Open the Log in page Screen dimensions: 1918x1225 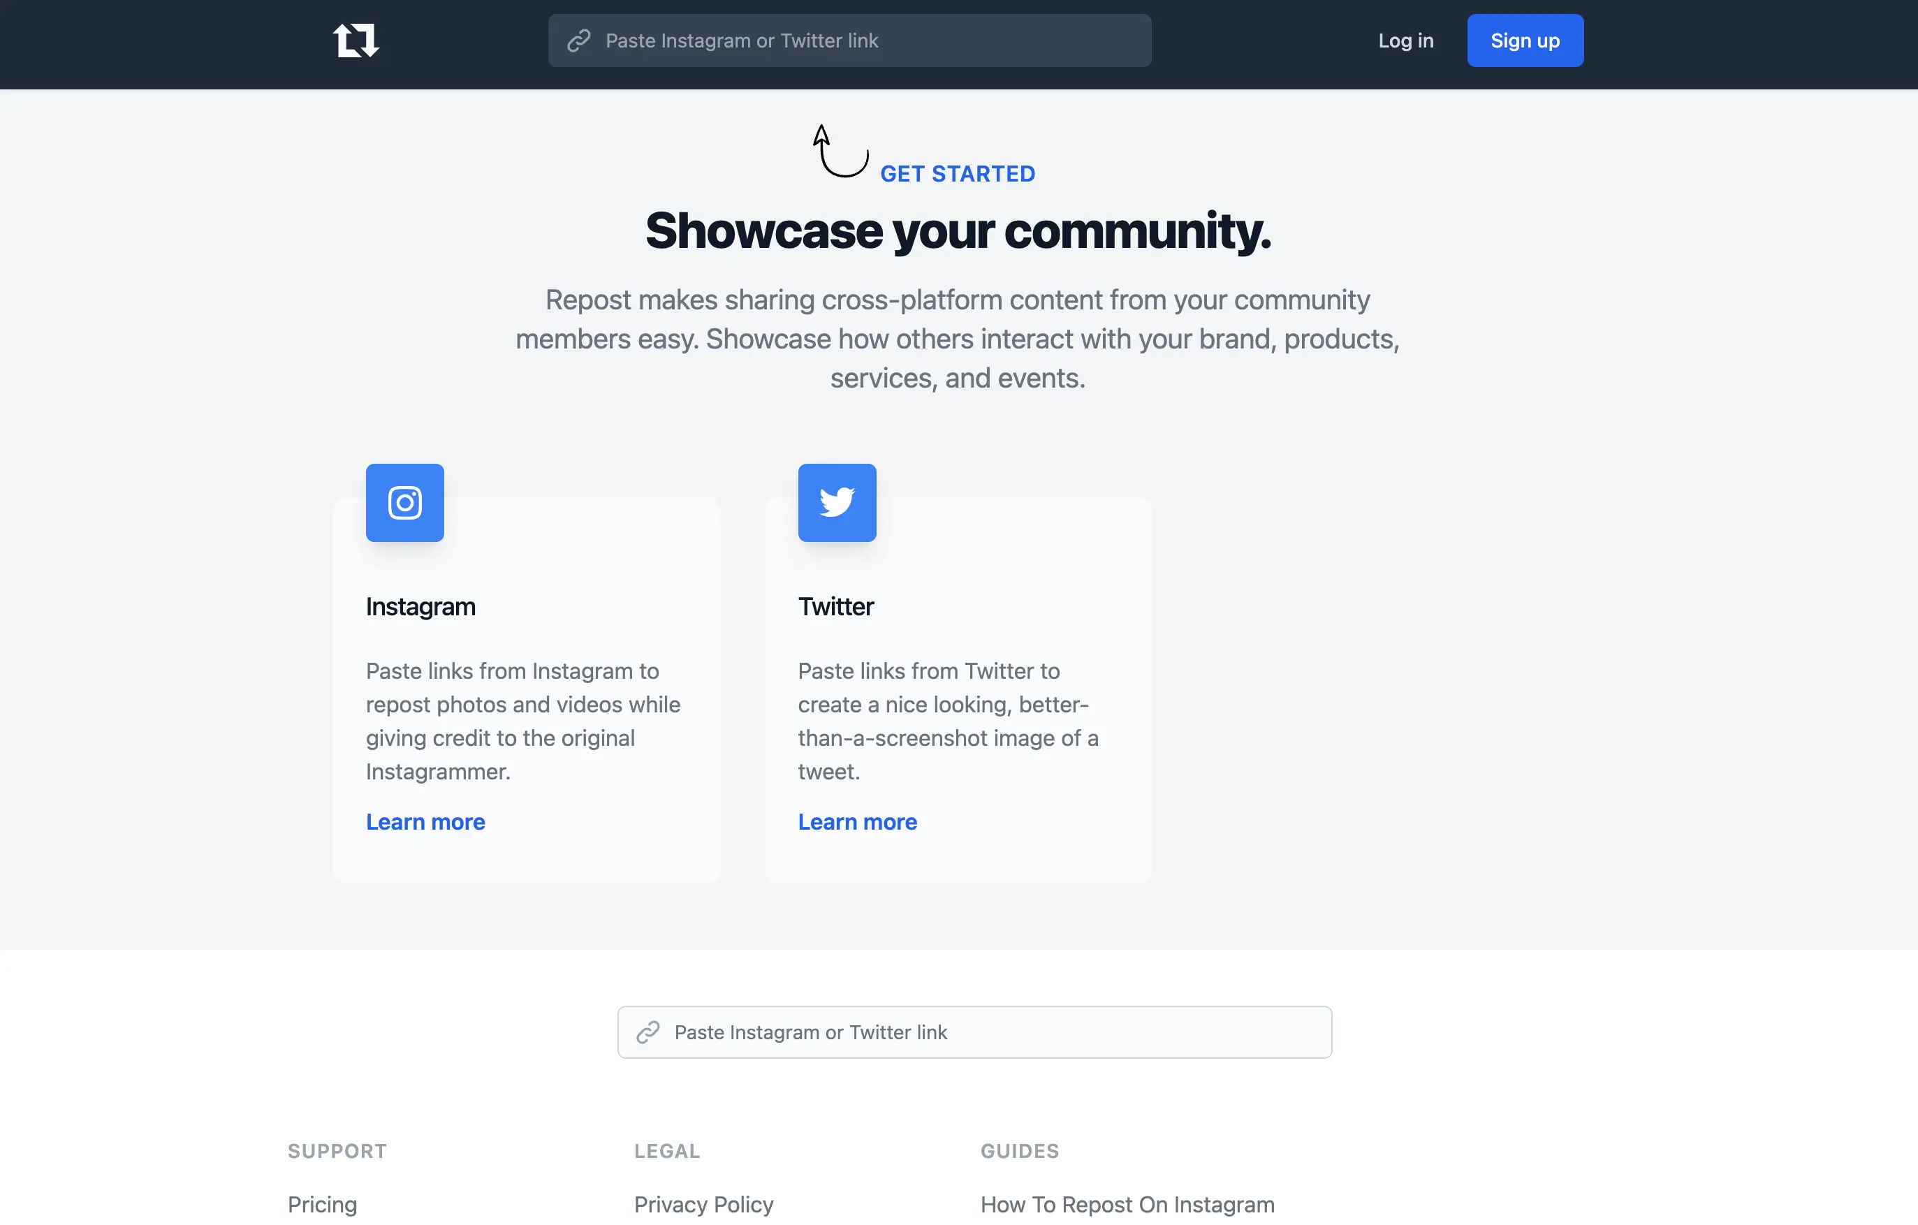coord(1406,41)
